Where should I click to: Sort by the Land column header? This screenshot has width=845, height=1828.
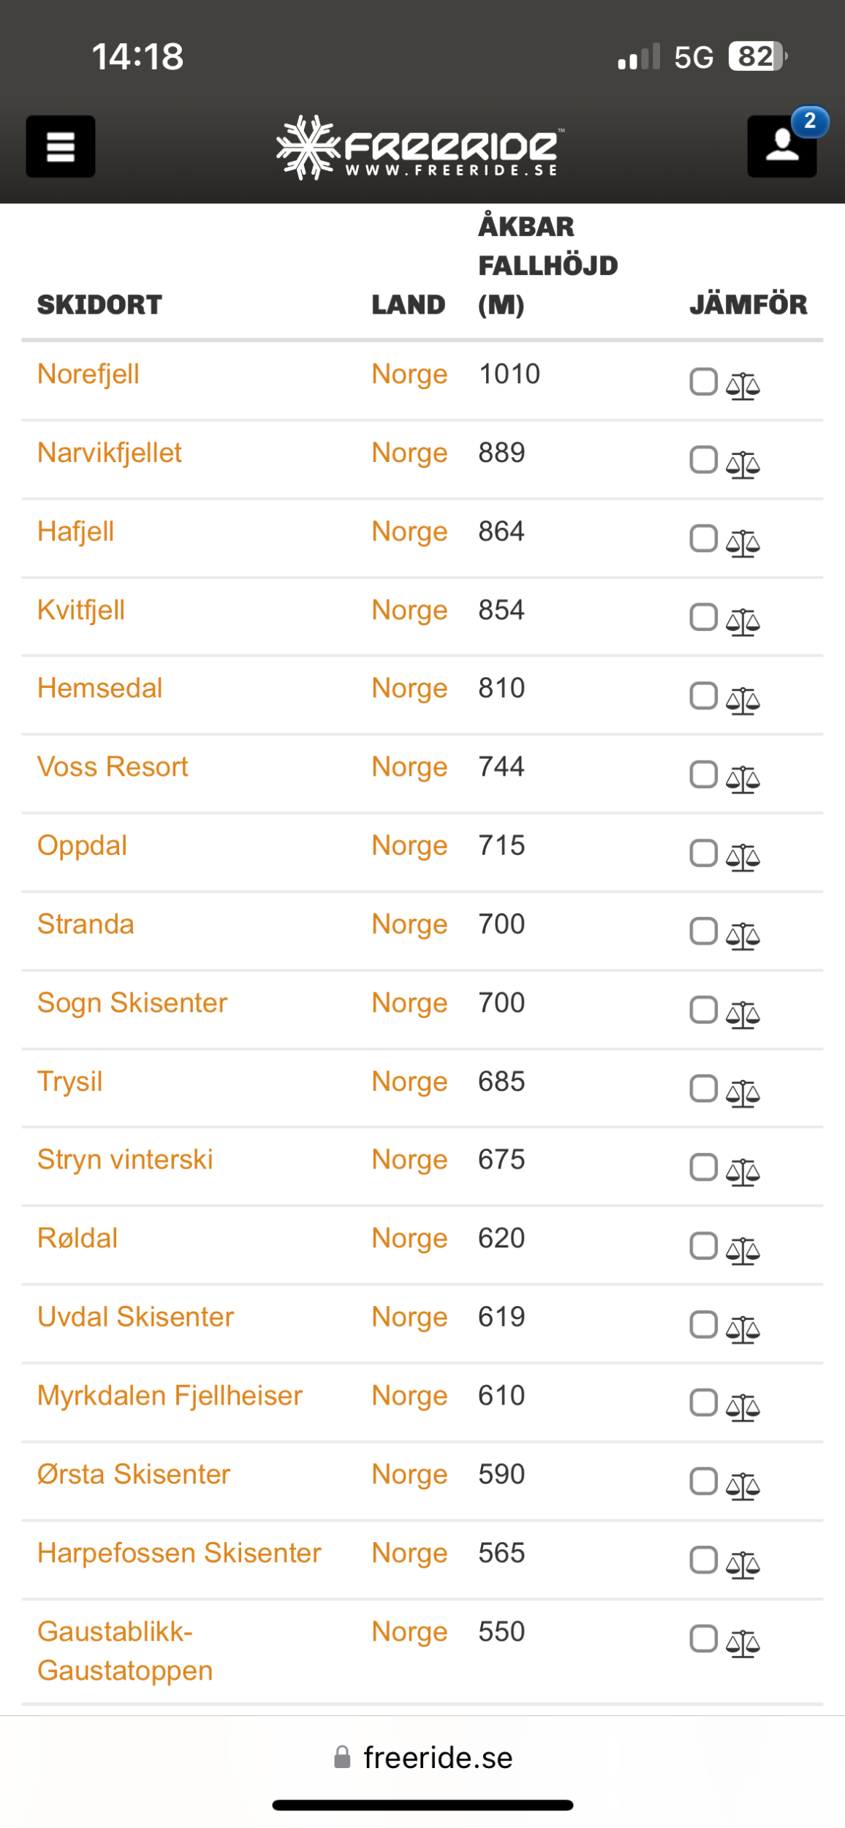tap(408, 304)
